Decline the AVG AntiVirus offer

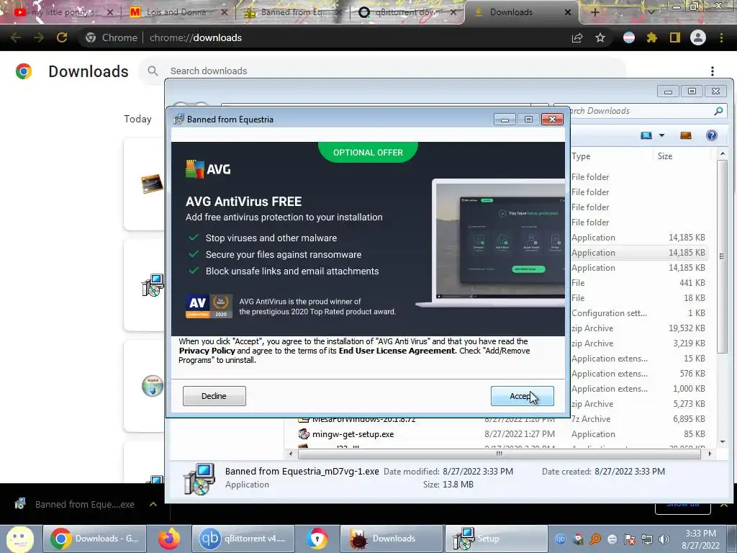214,396
